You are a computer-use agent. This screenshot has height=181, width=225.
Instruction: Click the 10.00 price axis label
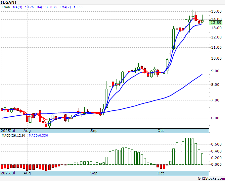point(216,59)
